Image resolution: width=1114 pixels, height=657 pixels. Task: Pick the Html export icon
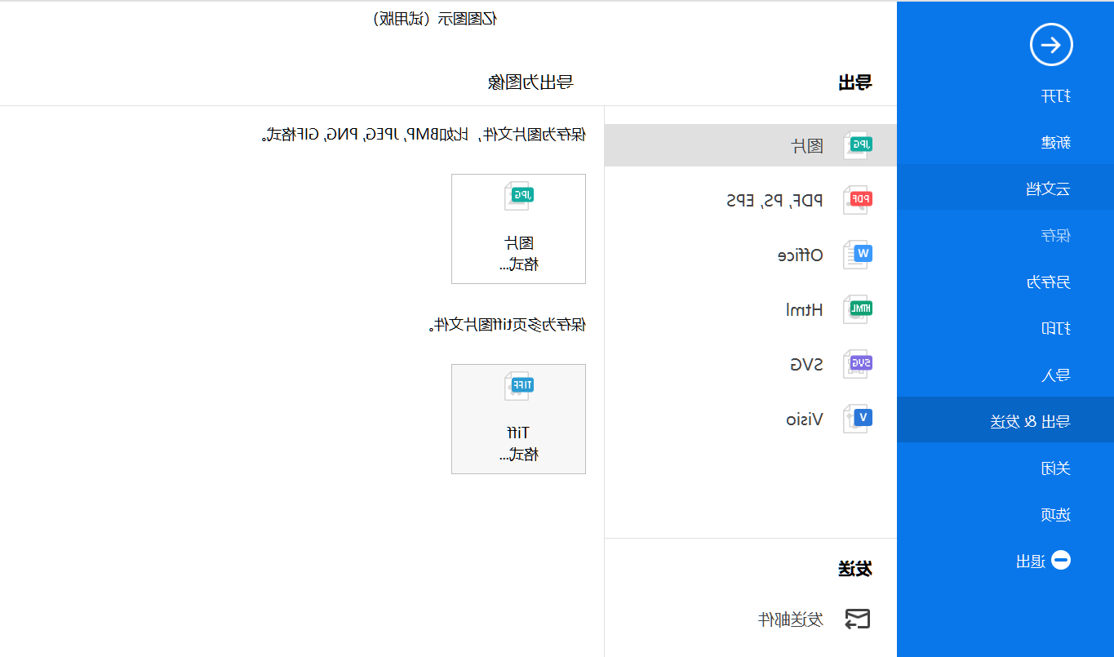click(859, 309)
